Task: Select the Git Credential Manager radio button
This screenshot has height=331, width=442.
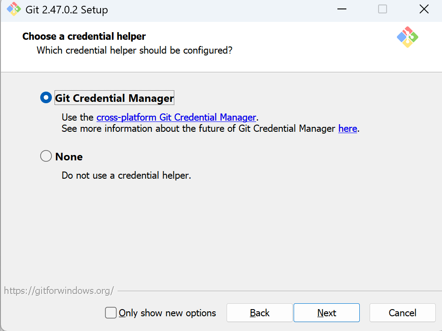Action: [46, 98]
